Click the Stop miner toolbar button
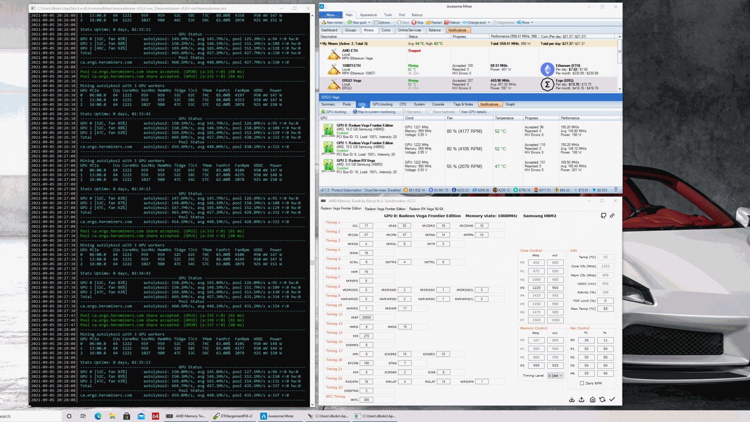This screenshot has height=422, width=750. 417,23
